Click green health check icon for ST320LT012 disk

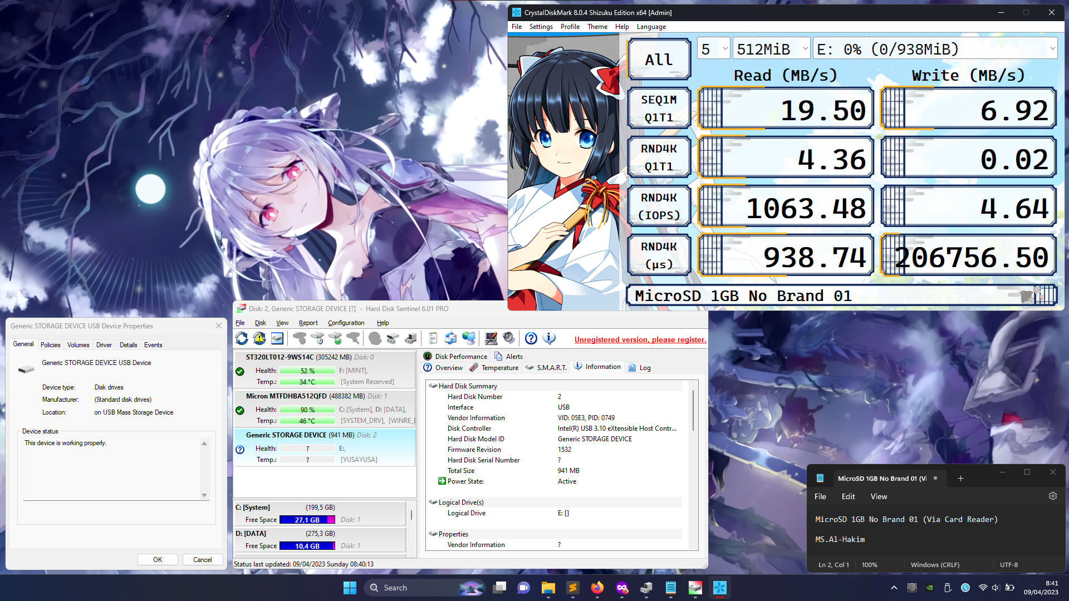click(x=240, y=372)
